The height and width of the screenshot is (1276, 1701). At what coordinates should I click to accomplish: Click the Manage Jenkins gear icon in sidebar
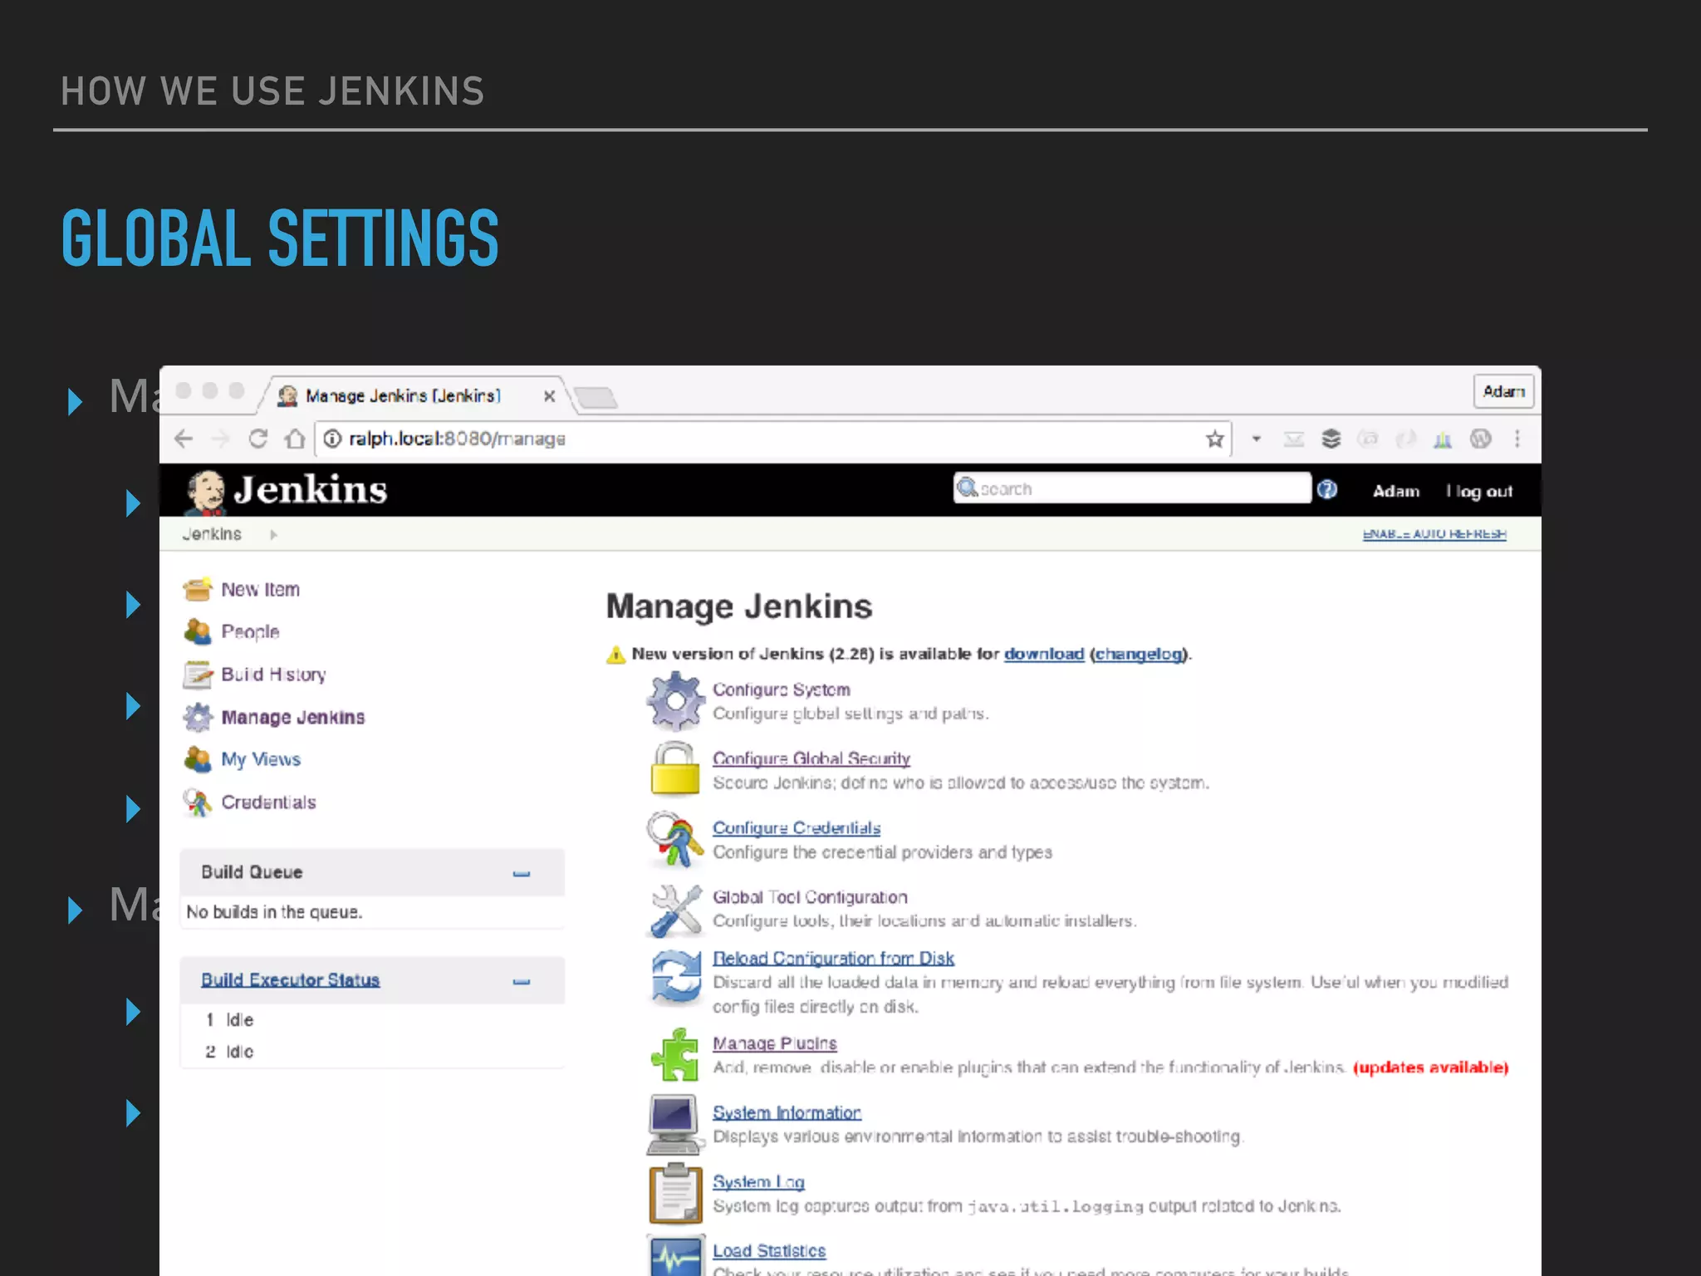click(x=198, y=717)
